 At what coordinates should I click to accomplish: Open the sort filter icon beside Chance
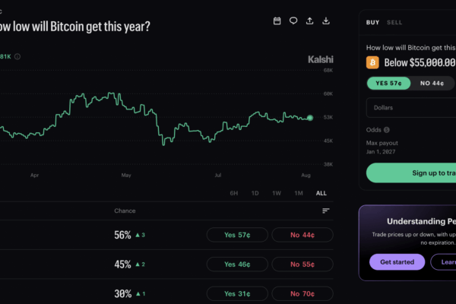pyautogui.click(x=326, y=211)
